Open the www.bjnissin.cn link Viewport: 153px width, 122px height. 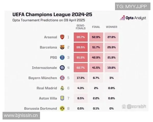[x=21, y=116]
